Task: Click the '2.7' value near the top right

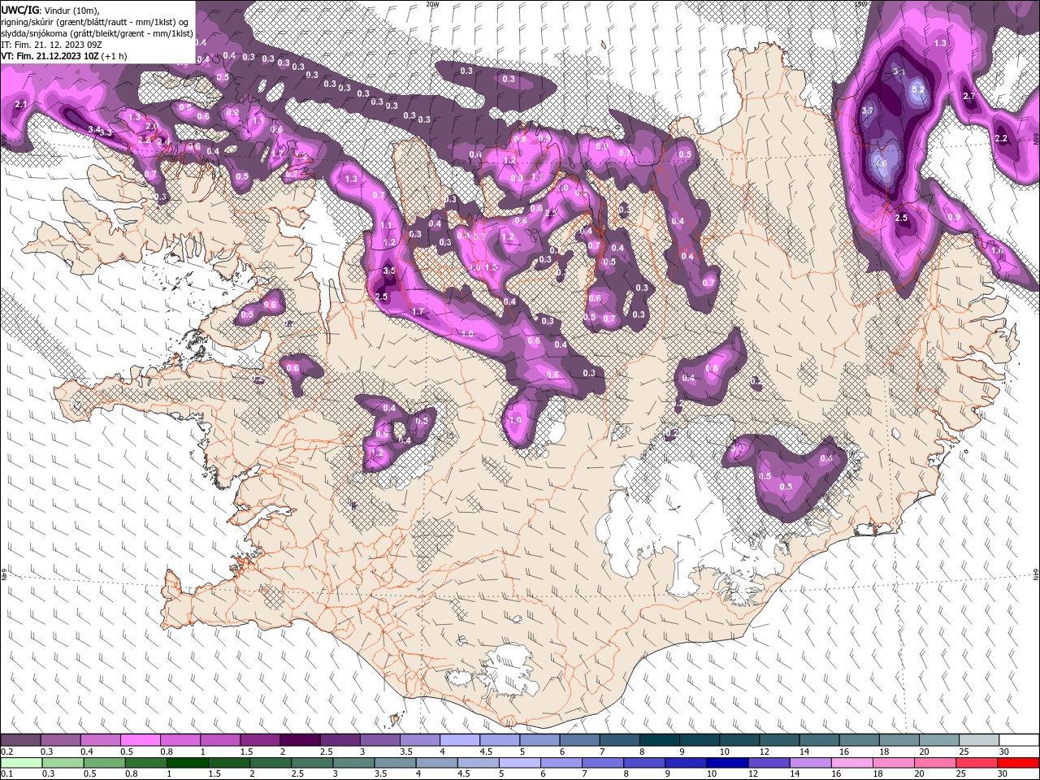Action: 968,96
